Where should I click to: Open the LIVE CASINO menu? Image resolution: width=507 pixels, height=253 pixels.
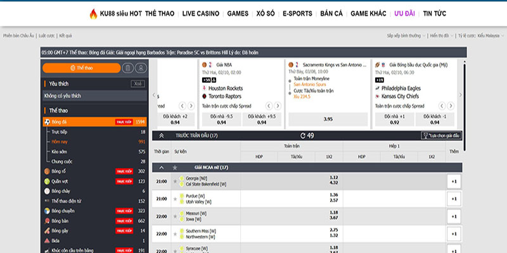pos(200,13)
